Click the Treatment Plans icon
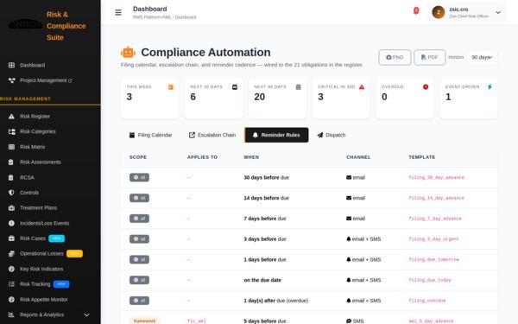The image size is (518, 324). click(11, 208)
